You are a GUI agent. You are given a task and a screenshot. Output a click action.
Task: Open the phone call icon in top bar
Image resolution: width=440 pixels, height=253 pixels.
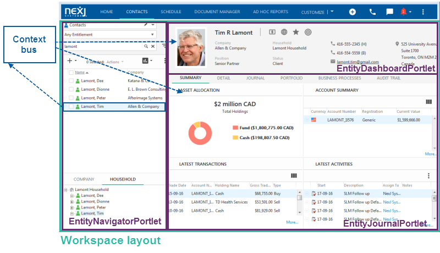pos(372,12)
